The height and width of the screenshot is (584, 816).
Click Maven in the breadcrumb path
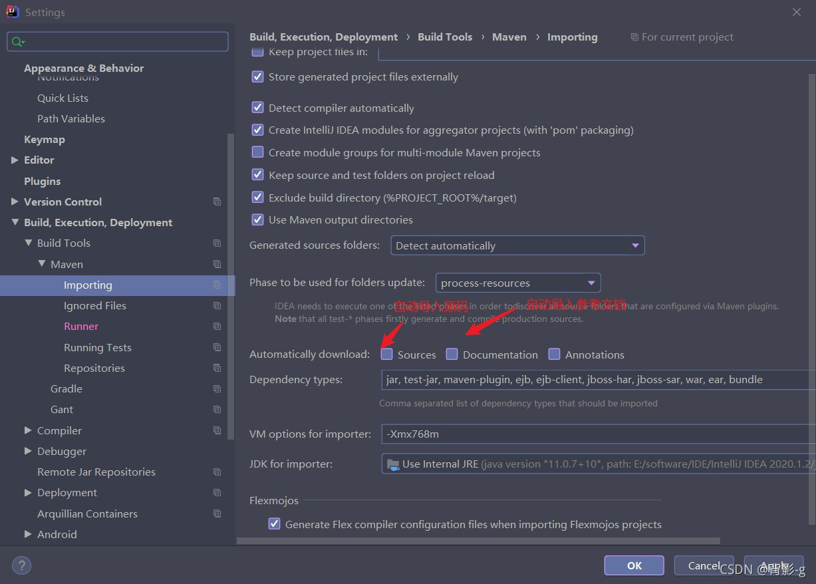tap(509, 37)
